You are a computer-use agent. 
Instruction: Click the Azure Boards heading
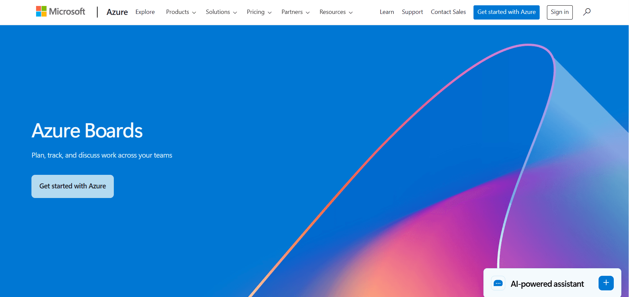pos(87,130)
